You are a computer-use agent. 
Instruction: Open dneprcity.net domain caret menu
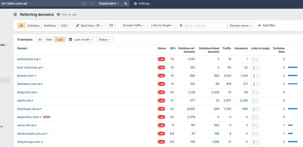pyautogui.click(x=37, y=92)
